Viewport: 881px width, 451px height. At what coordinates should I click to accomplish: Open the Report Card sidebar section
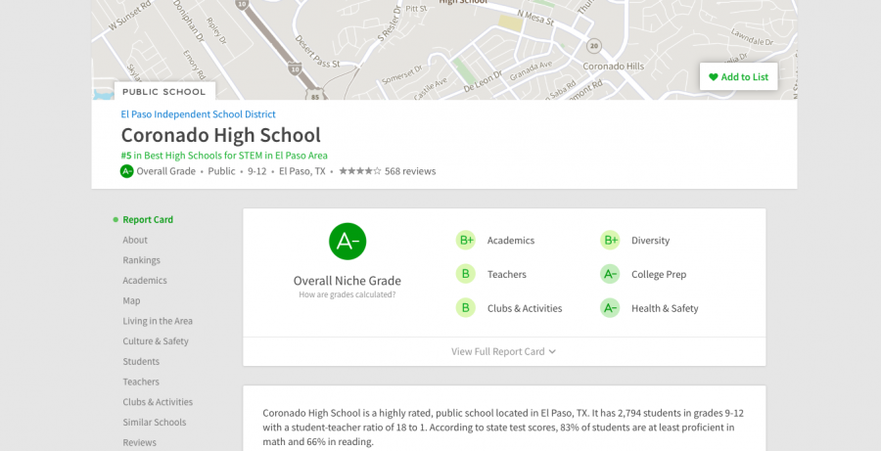pos(148,219)
